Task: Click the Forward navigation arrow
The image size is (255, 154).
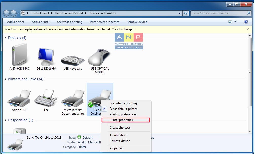Action: click(13, 13)
